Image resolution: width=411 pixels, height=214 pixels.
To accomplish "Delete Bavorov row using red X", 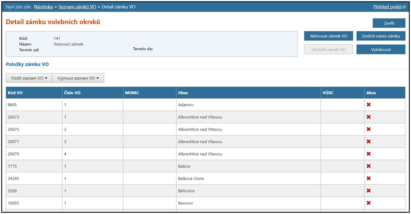I will [x=368, y=203].
